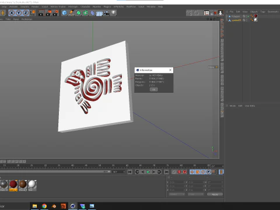Click the coordinate system icon
The image size is (280, 210).
[33, 13]
